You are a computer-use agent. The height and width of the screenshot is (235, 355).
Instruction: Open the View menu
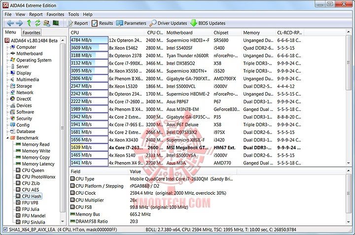[x=20, y=14]
